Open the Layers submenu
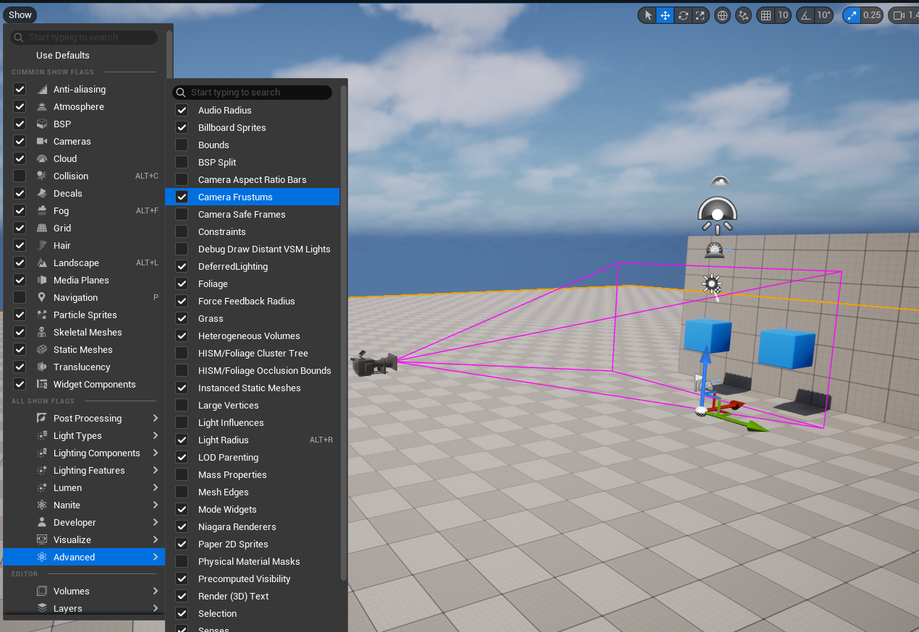Viewport: 919px width, 632px height. pos(84,608)
